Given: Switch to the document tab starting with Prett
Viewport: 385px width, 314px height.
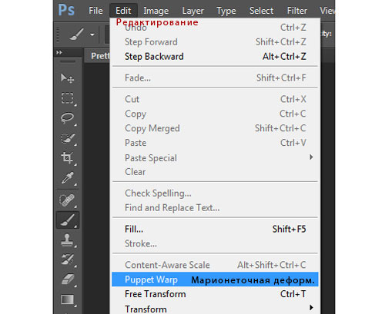Looking at the screenshot, I should click(98, 56).
